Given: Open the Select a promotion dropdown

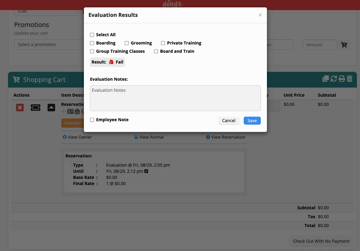Looking at the screenshot, I should 49,44.
